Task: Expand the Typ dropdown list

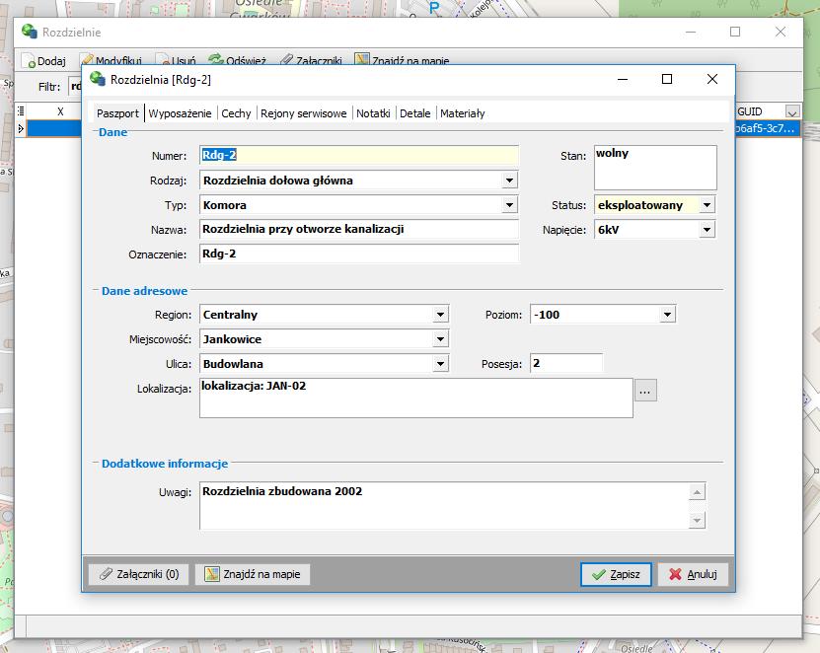Action: 509,205
